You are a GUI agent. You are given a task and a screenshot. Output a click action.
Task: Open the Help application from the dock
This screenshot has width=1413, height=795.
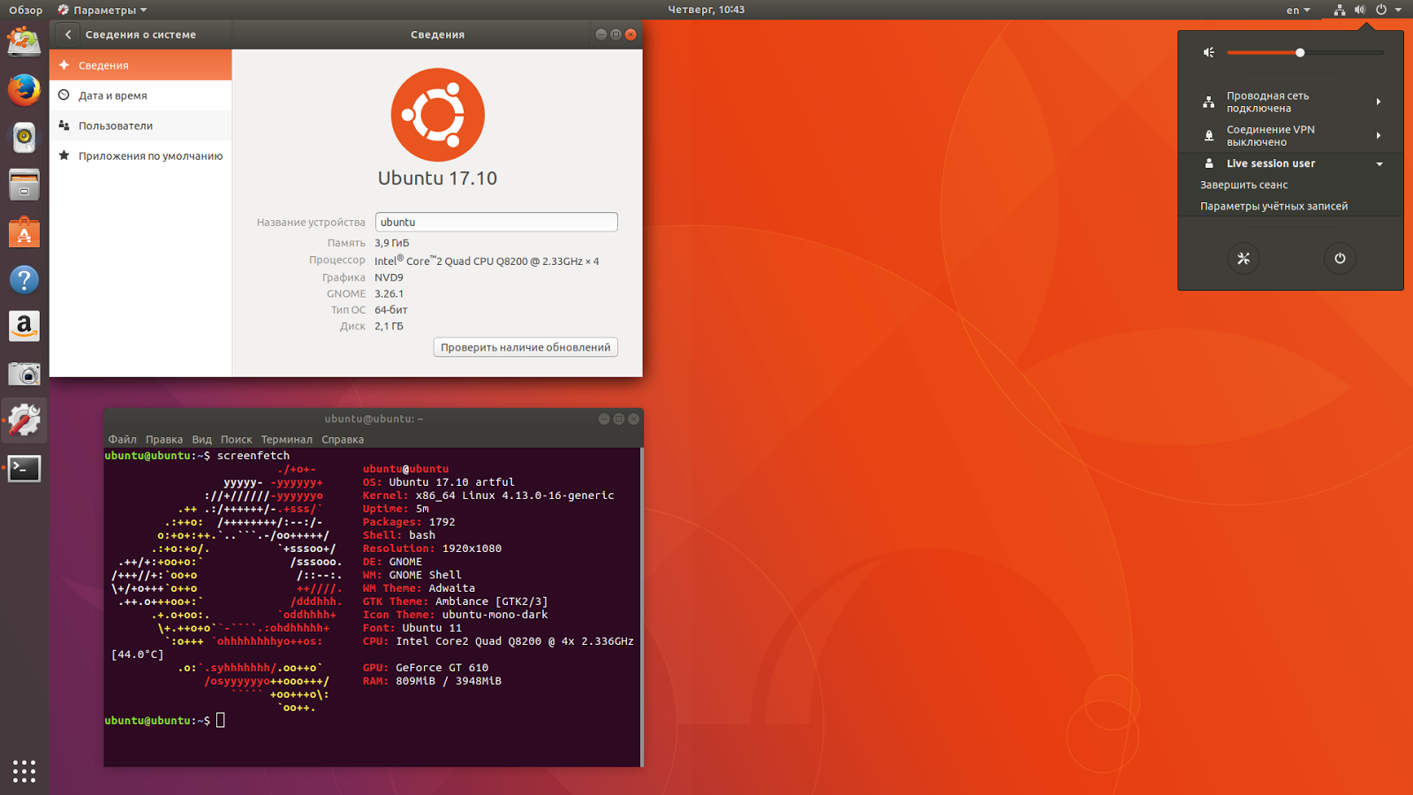tap(24, 279)
